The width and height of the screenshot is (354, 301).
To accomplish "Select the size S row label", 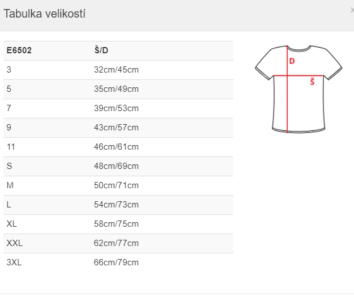I will [9, 166].
